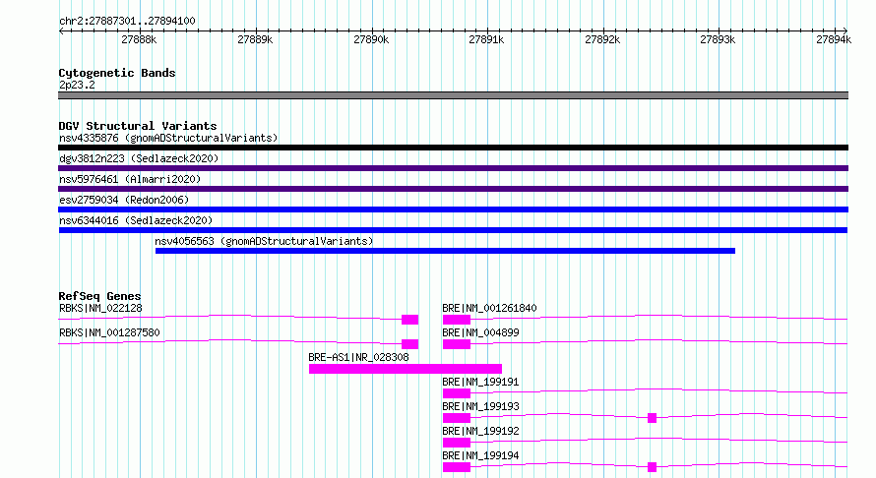This screenshot has width=876, height=478.
Task: Click the 27888k ruler tick label
Action: [x=139, y=39]
